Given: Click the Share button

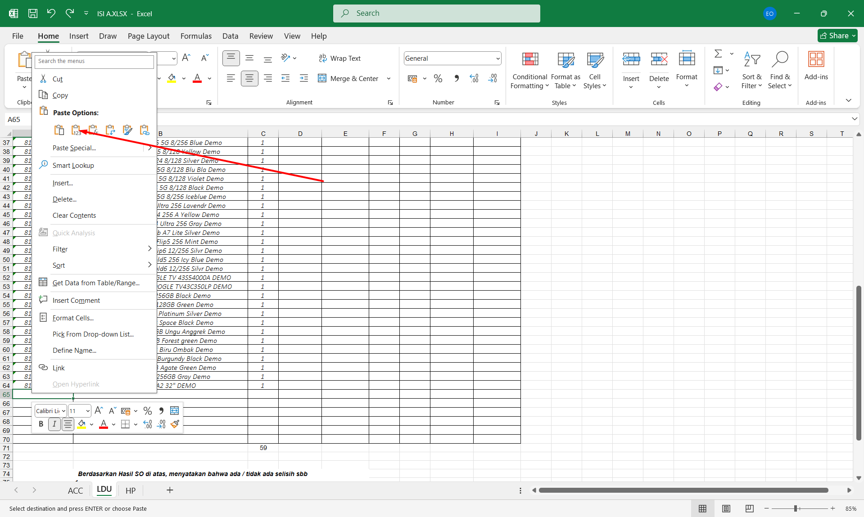Looking at the screenshot, I should click(837, 36).
